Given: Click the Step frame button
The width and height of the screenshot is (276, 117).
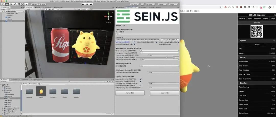Looking at the screenshot, I should coord(91,4).
